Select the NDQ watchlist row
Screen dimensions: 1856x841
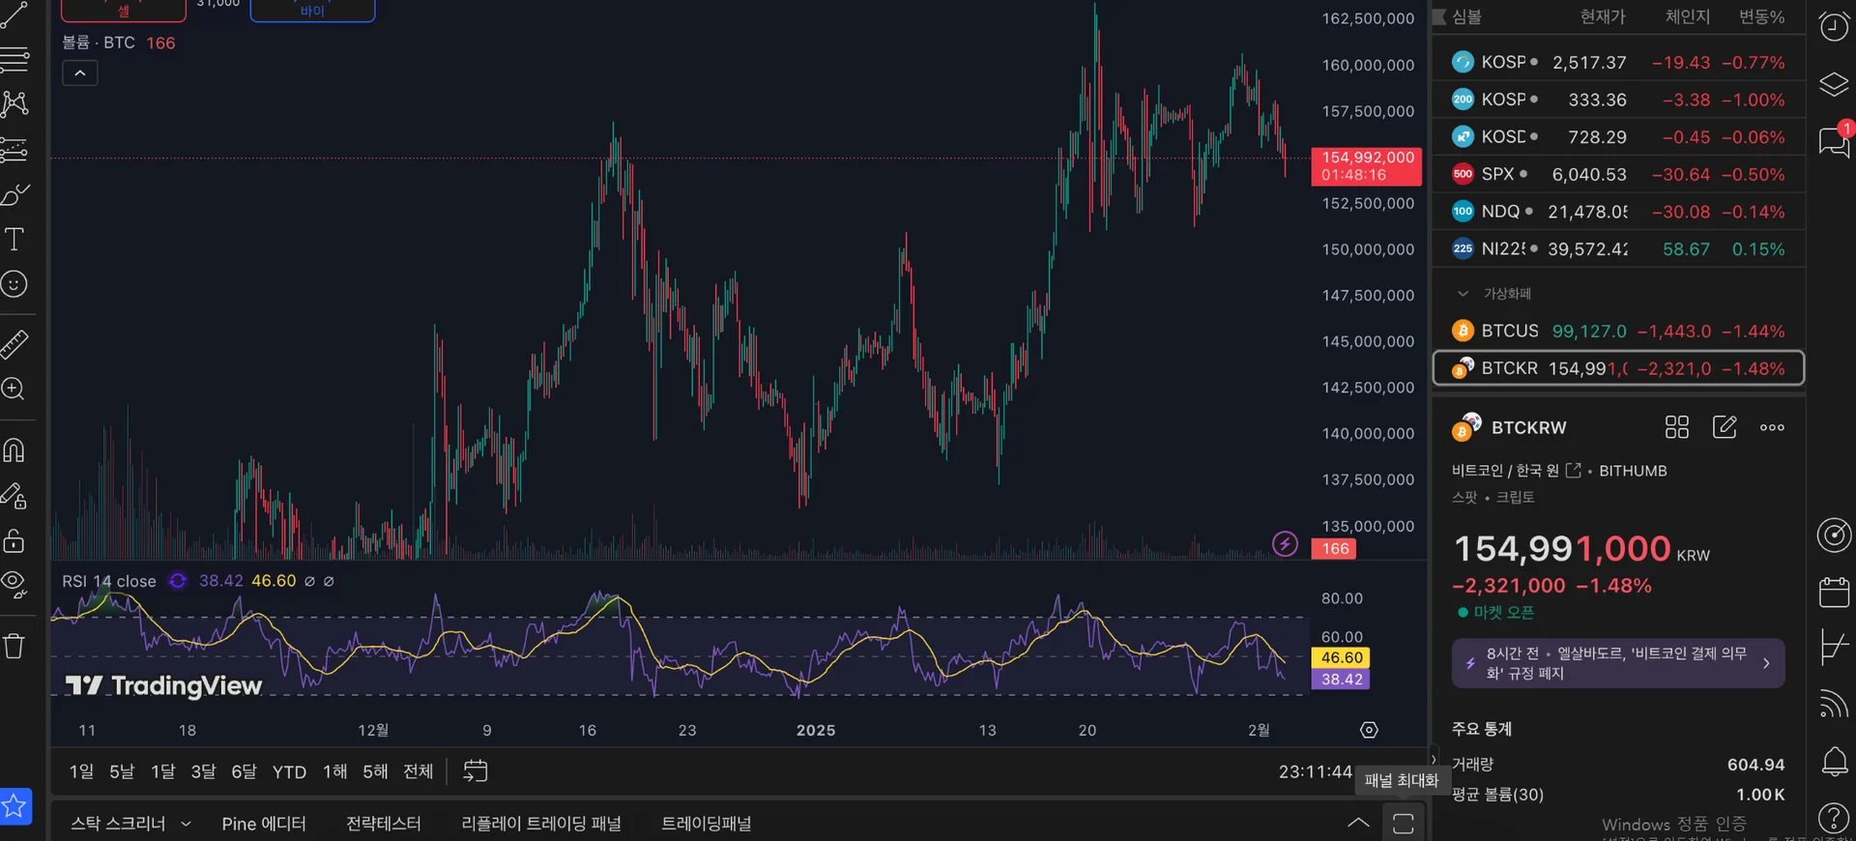coord(1618,212)
